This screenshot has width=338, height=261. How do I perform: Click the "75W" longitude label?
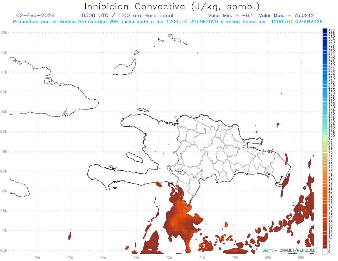[70, 257]
